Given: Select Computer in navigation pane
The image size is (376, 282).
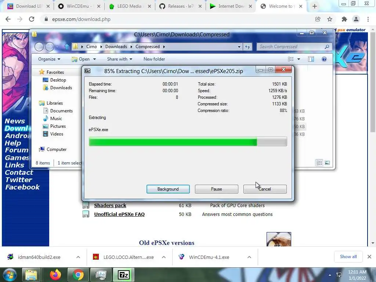Looking at the screenshot, I should [56, 149].
